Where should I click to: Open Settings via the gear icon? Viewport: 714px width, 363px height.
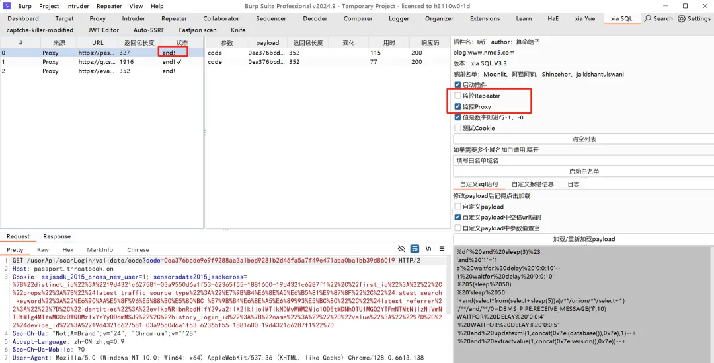click(x=682, y=18)
